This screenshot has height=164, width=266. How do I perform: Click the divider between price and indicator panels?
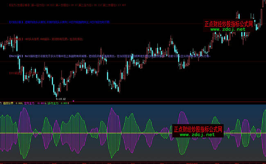(133, 101)
